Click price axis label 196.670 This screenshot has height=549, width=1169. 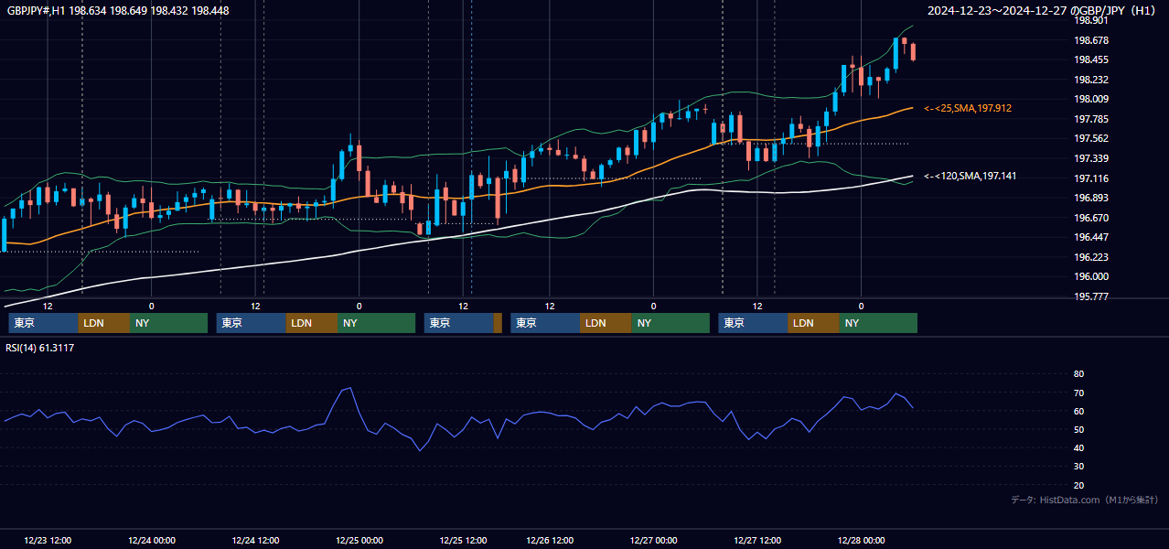click(1090, 218)
